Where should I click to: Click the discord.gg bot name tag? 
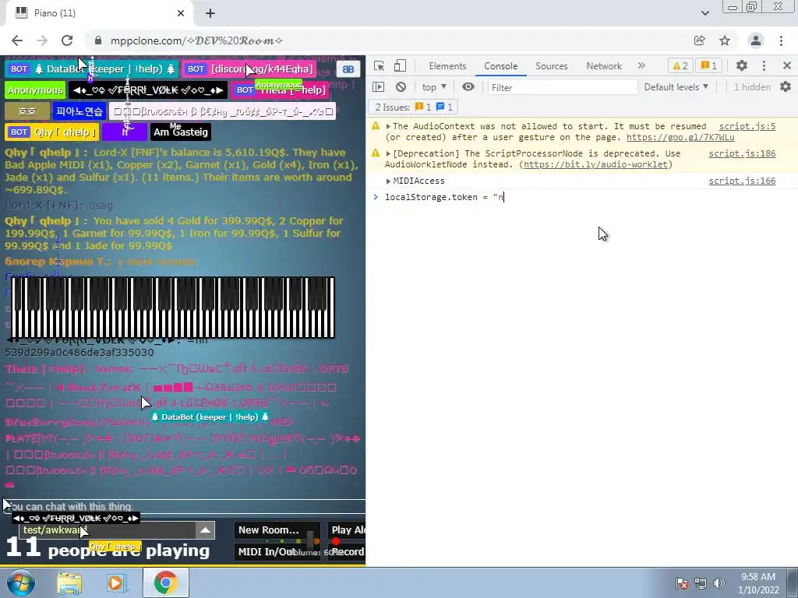pyautogui.click(x=249, y=69)
